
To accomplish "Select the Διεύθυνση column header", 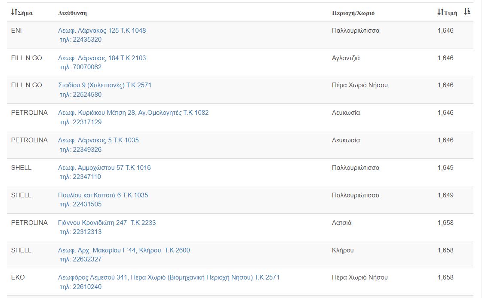I will click(72, 13).
